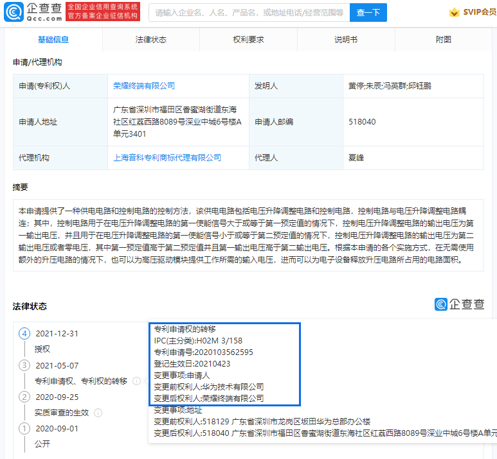Select timeline step 1 circle
Screen dimensions: 497x459
click(x=24, y=428)
